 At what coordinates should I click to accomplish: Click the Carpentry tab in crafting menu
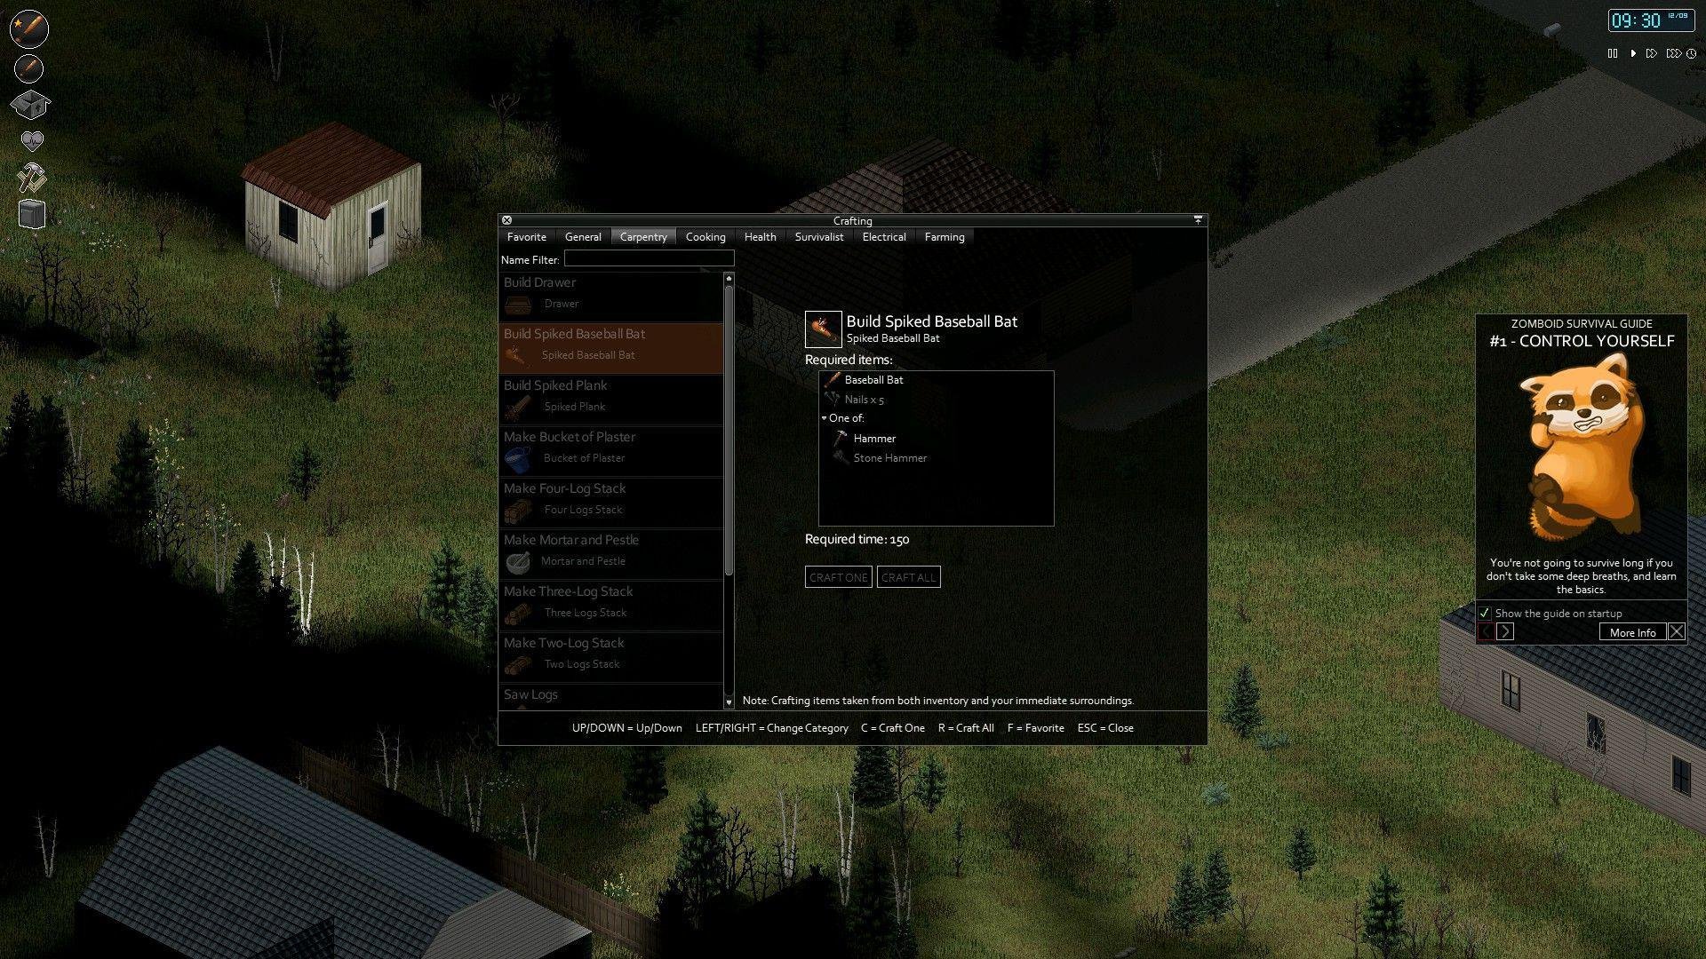(x=643, y=236)
